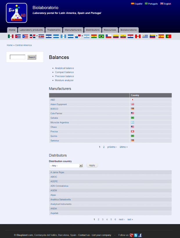Choose the Ecuador flag
Image resolution: width=180 pixels, height=238 pixels.
tap(123, 36)
